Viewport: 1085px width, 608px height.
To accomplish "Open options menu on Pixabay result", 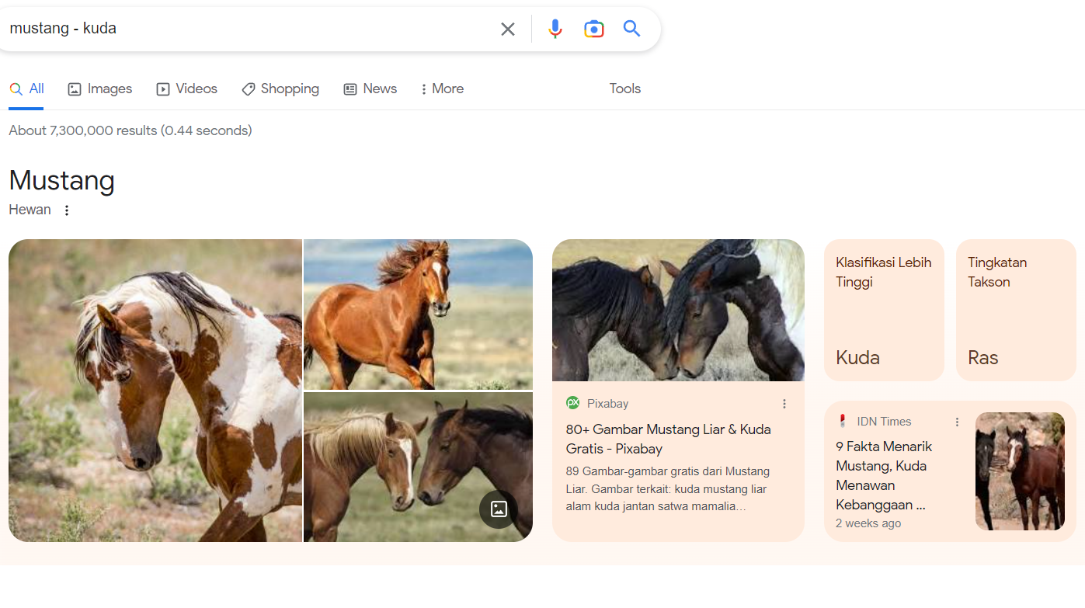I will point(784,403).
